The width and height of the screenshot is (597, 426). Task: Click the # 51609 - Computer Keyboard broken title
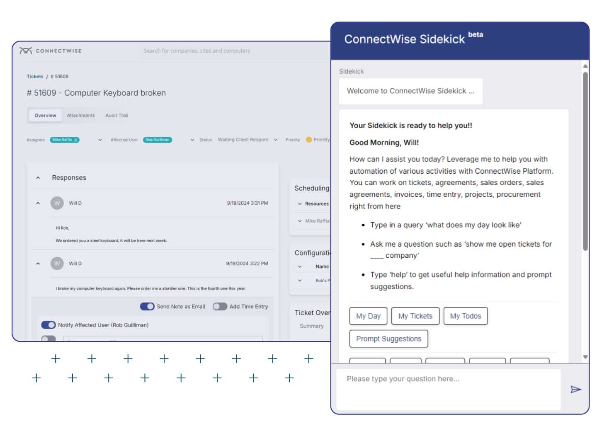click(96, 93)
